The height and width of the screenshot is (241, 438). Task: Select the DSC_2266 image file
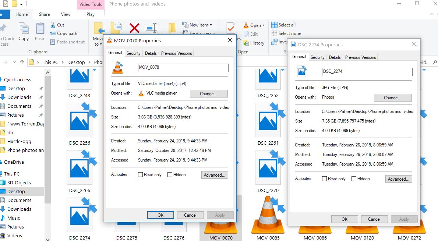80,167
